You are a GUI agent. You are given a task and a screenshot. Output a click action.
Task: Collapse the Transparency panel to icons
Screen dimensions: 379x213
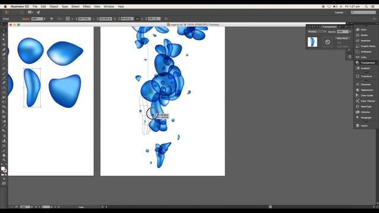point(346,27)
